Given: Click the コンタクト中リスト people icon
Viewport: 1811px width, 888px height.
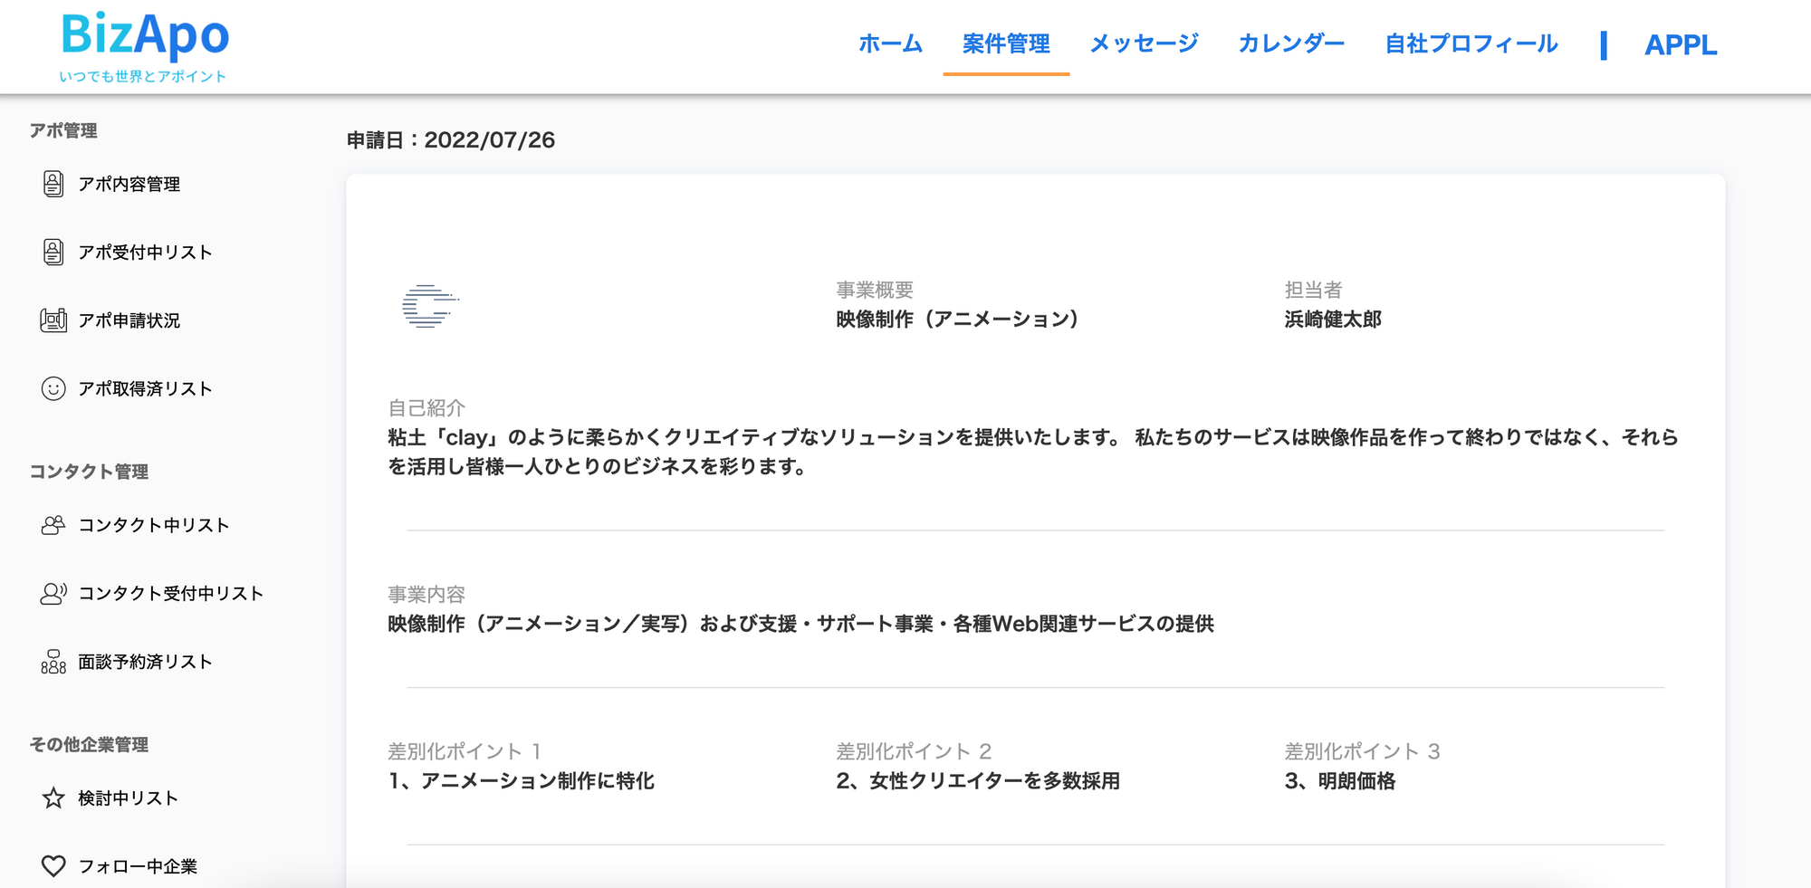Looking at the screenshot, I should pyautogui.click(x=53, y=525).
